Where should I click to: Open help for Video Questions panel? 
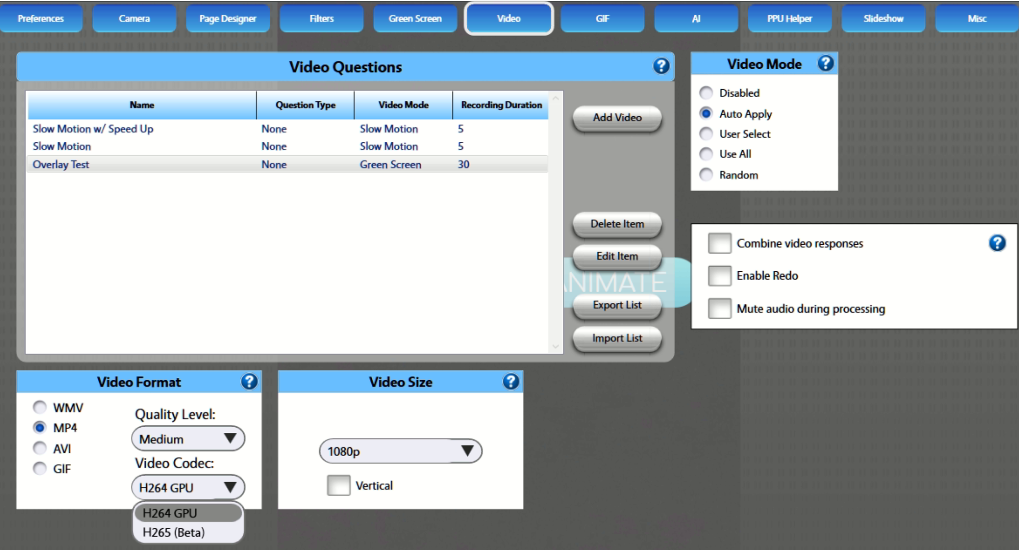(660, 66)
